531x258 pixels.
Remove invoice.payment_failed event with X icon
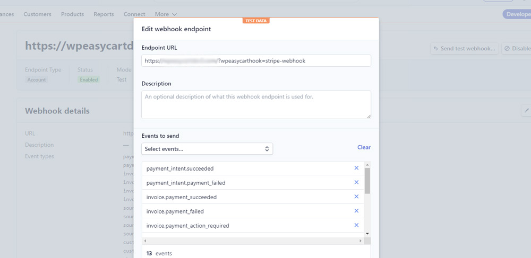coord(356,211)
